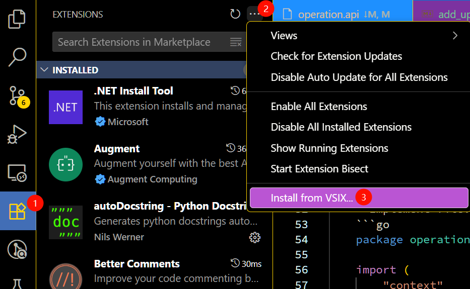Open the Run and Debug view
Screen dimensions: 470x289
[18, 134]
